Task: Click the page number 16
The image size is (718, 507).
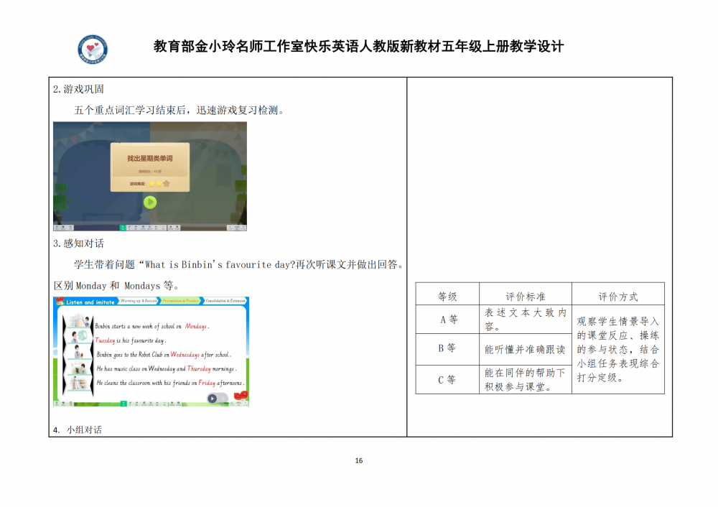Action: tap(358, 460)
